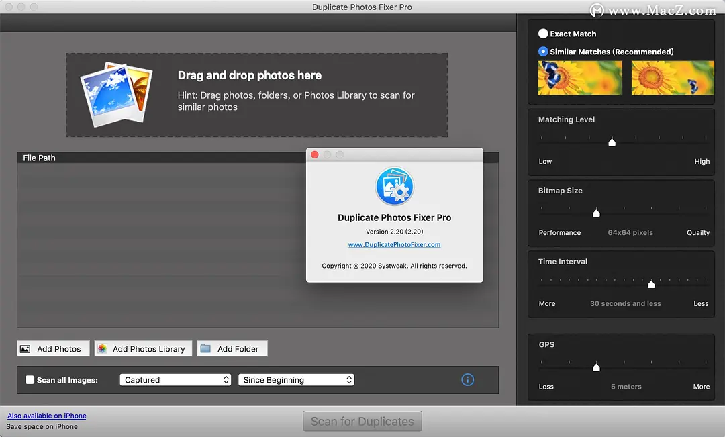Open the blue info circle icon
725x437 pixels.
[467, 380]
